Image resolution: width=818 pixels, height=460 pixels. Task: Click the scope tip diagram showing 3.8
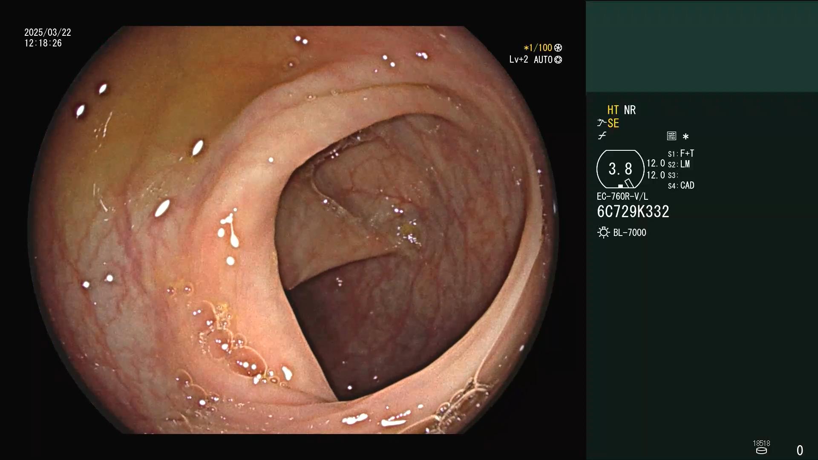(620, 169)
